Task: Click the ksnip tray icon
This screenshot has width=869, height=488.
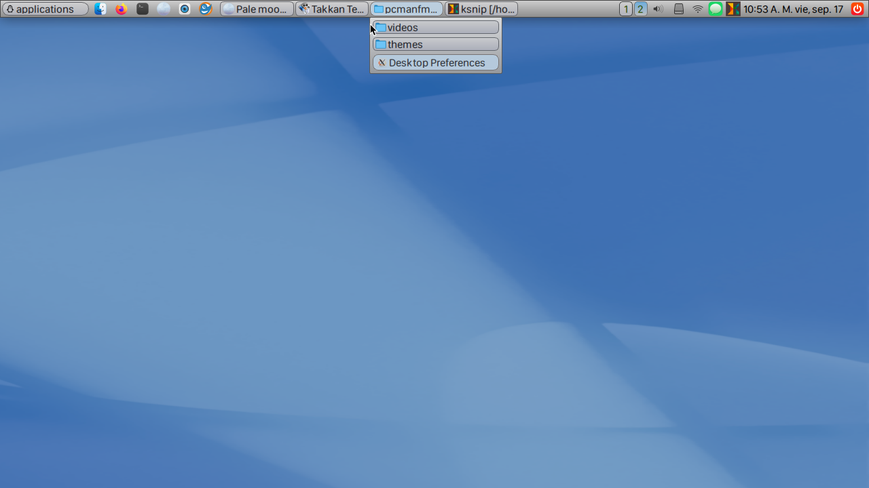Action: pyautogui.click(x=733, y=9)
